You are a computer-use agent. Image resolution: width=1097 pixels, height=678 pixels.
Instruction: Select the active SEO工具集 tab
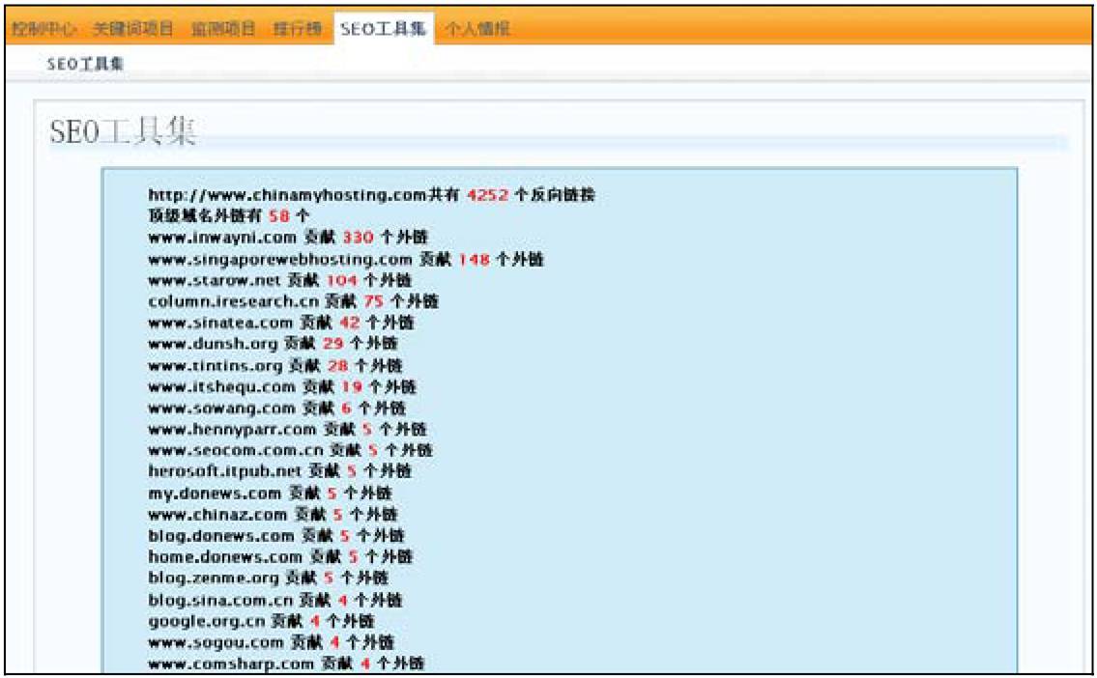click(x=384, y=29)
